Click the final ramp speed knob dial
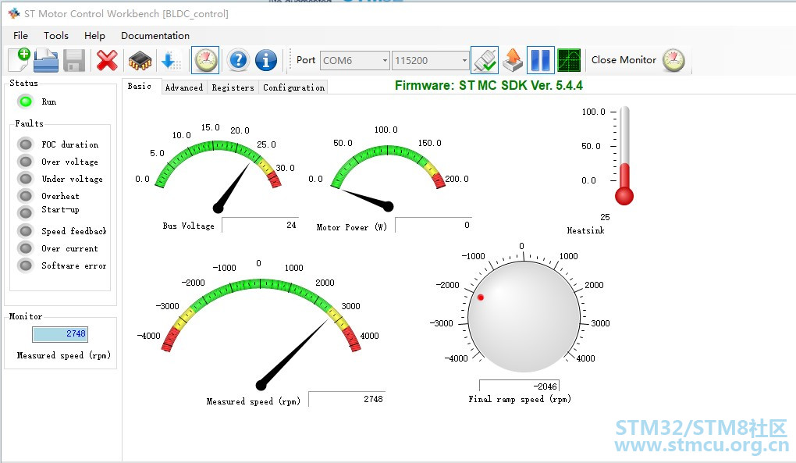Image resolution: width=796 pixels, height=463 pixels. [524, 317]
